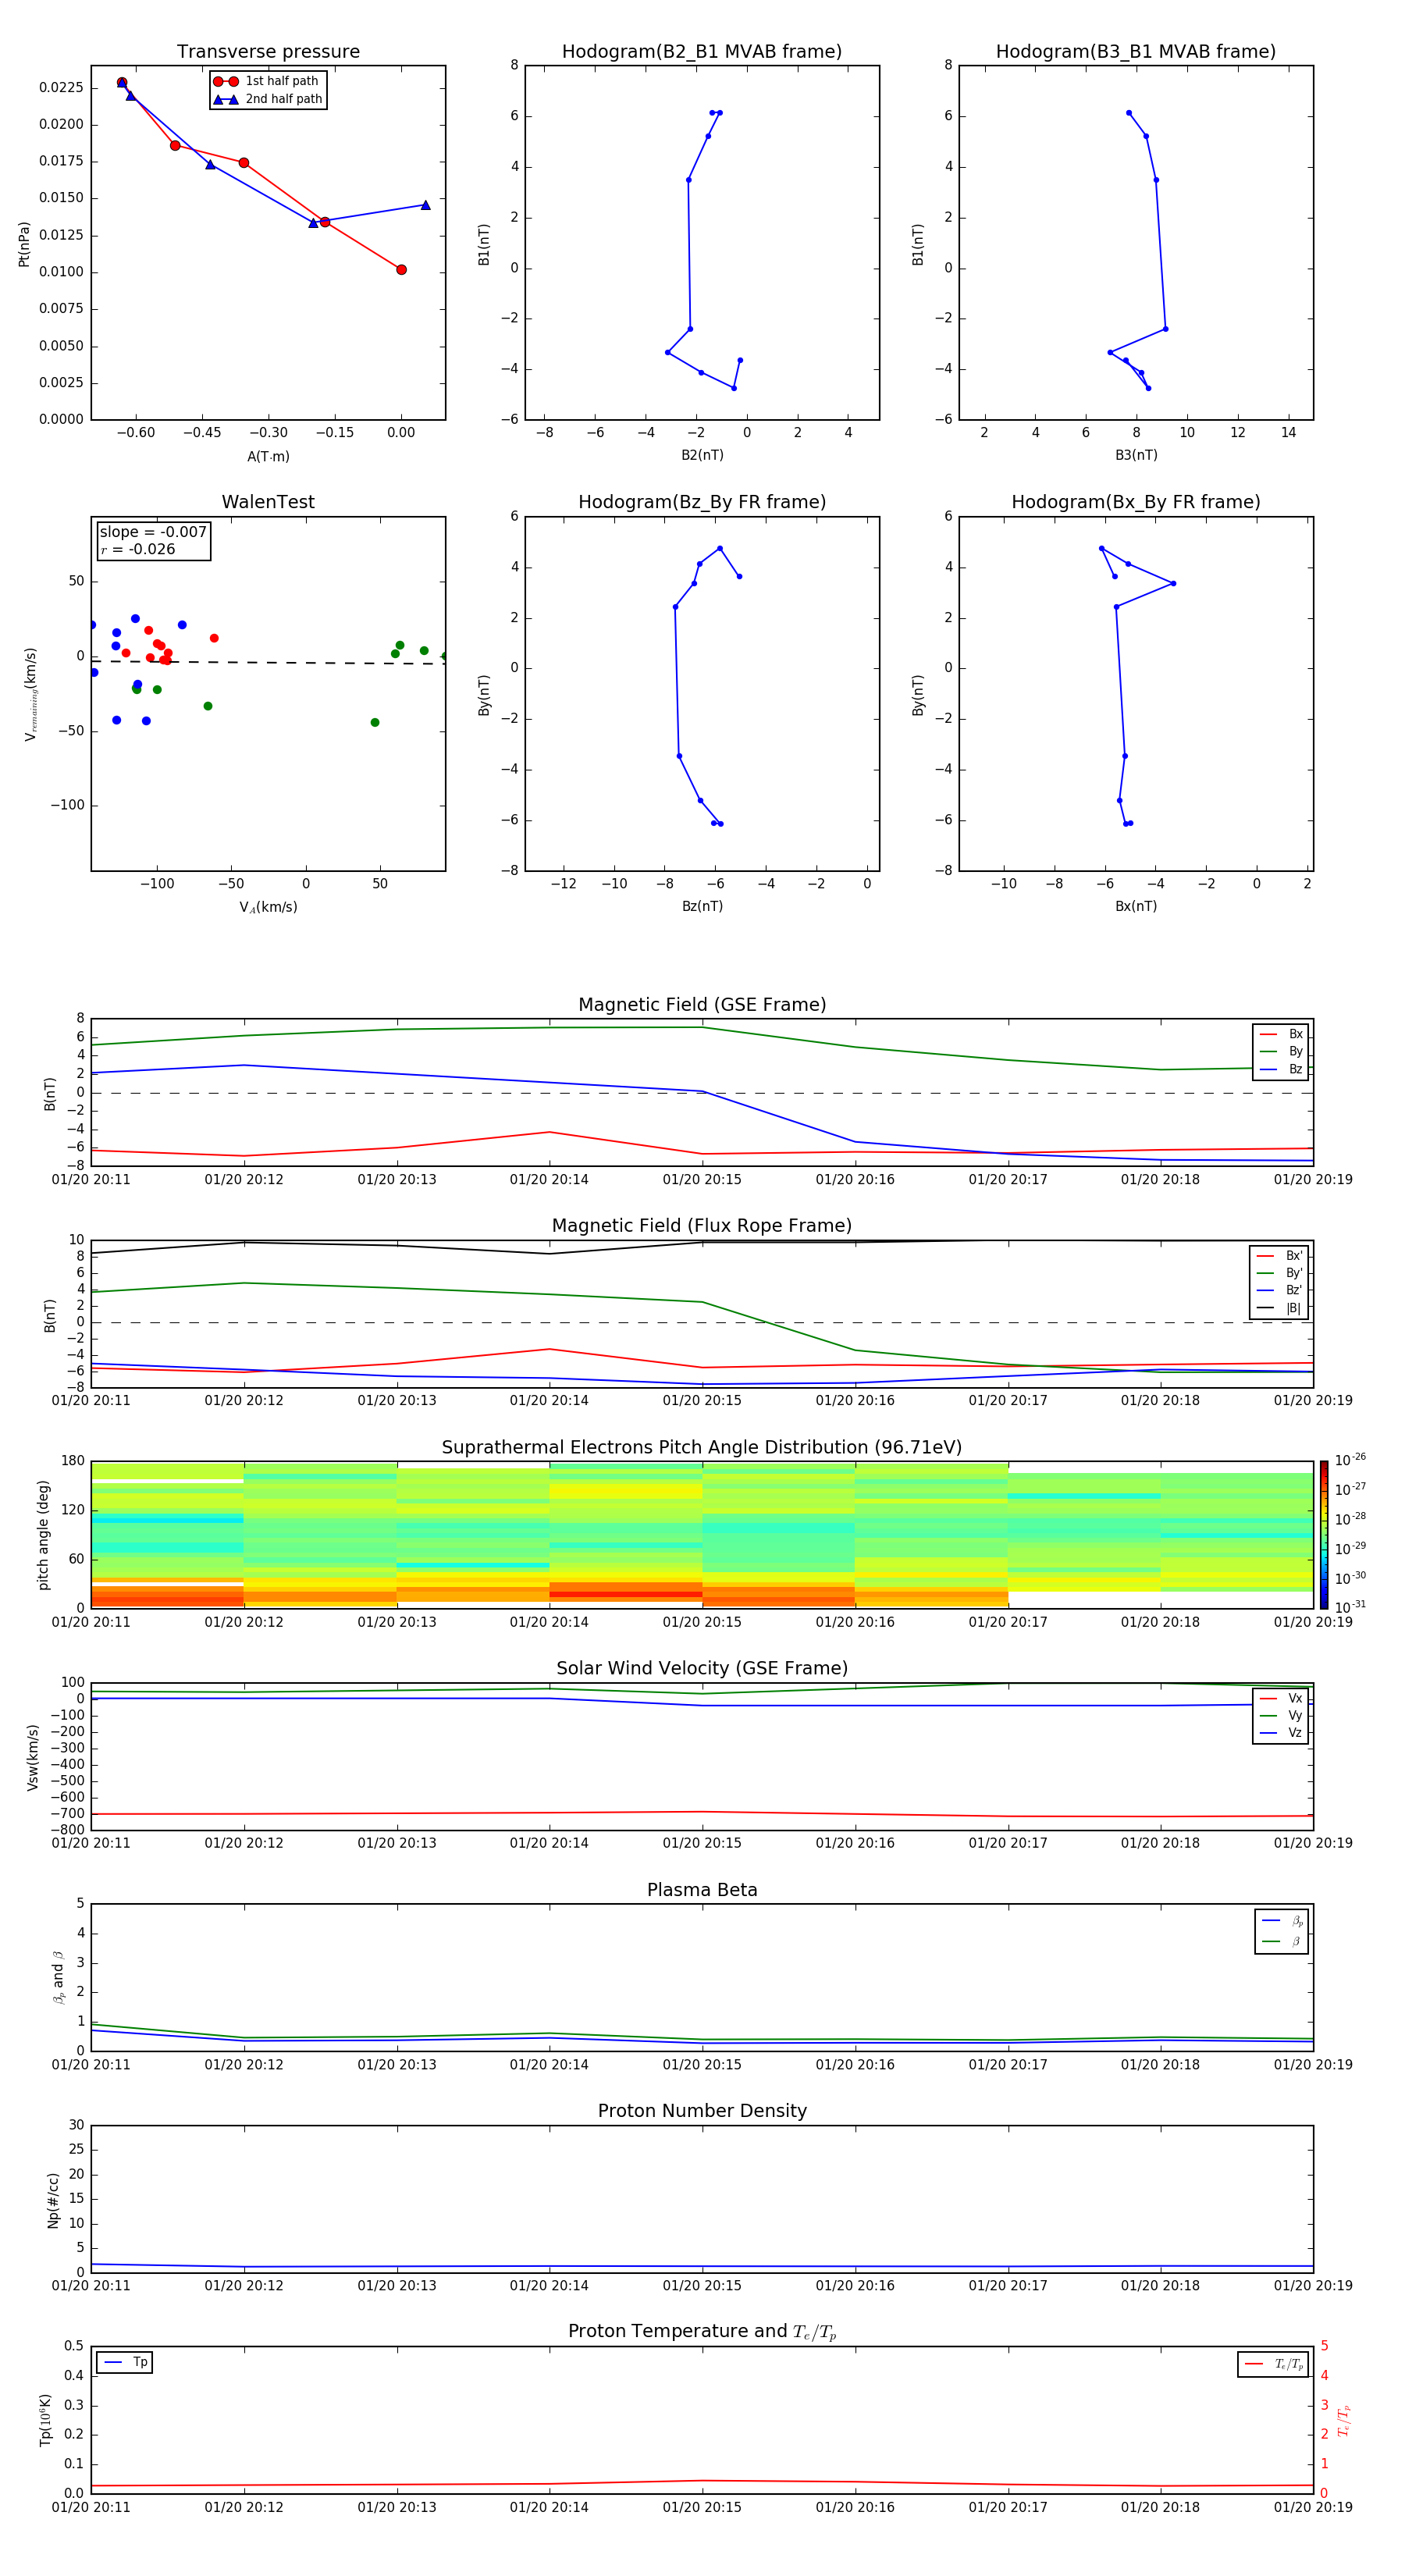Click the "B3(nT)" x-axis label

coord(1136,455)
